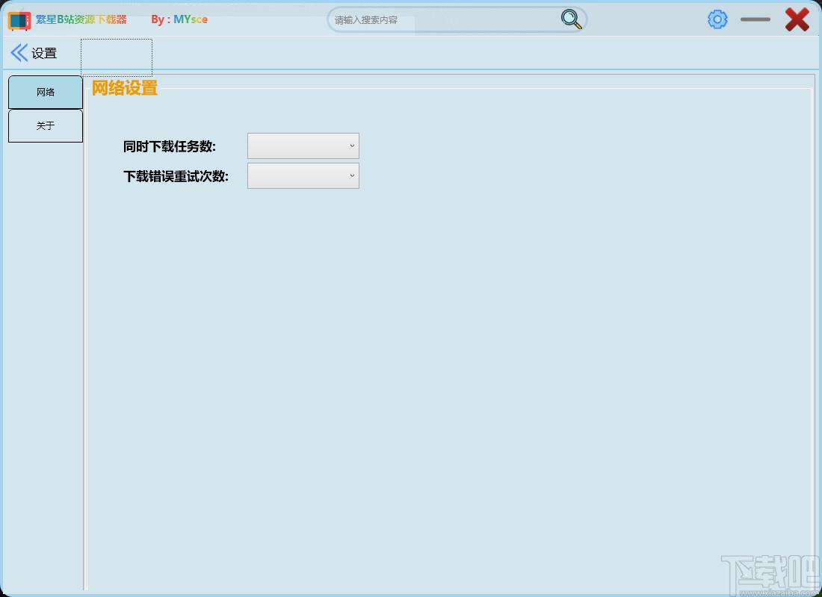Switch to the 关于 tab
The image size is (822, 597).
46,125
